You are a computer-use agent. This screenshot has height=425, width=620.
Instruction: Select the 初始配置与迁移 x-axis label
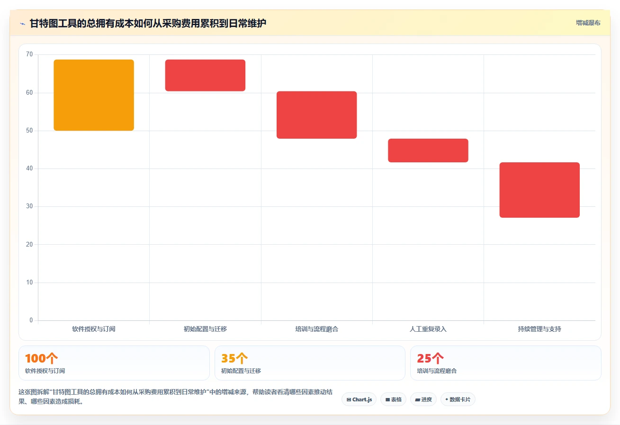[205, 329]
